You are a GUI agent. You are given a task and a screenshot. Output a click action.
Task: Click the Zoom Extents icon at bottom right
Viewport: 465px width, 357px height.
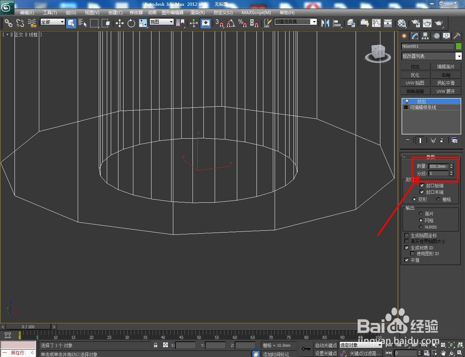tap(452, 345)
